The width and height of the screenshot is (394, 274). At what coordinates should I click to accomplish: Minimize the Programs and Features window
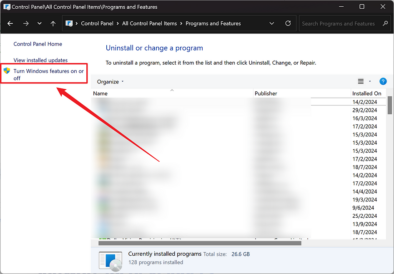click(x=341, y=7)
